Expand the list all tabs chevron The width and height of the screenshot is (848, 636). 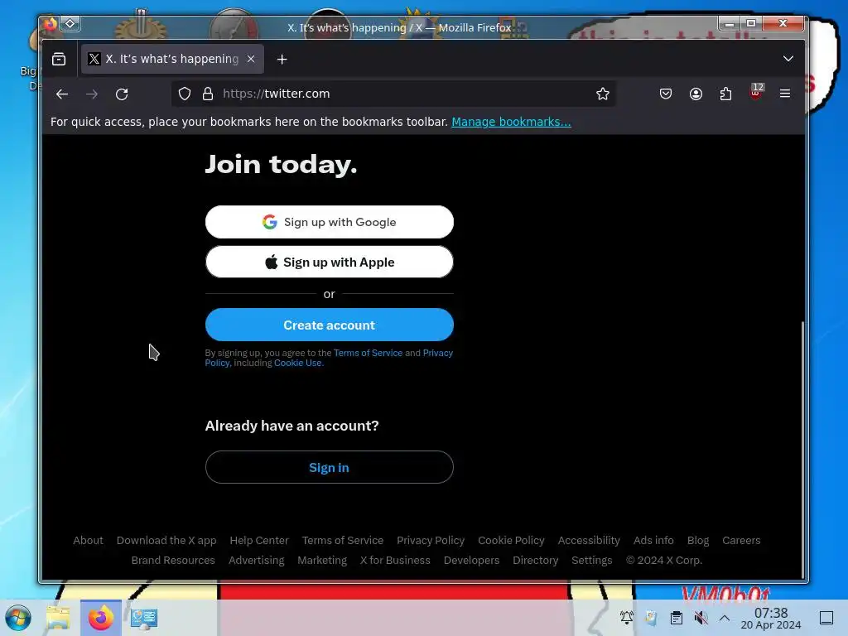788,59
